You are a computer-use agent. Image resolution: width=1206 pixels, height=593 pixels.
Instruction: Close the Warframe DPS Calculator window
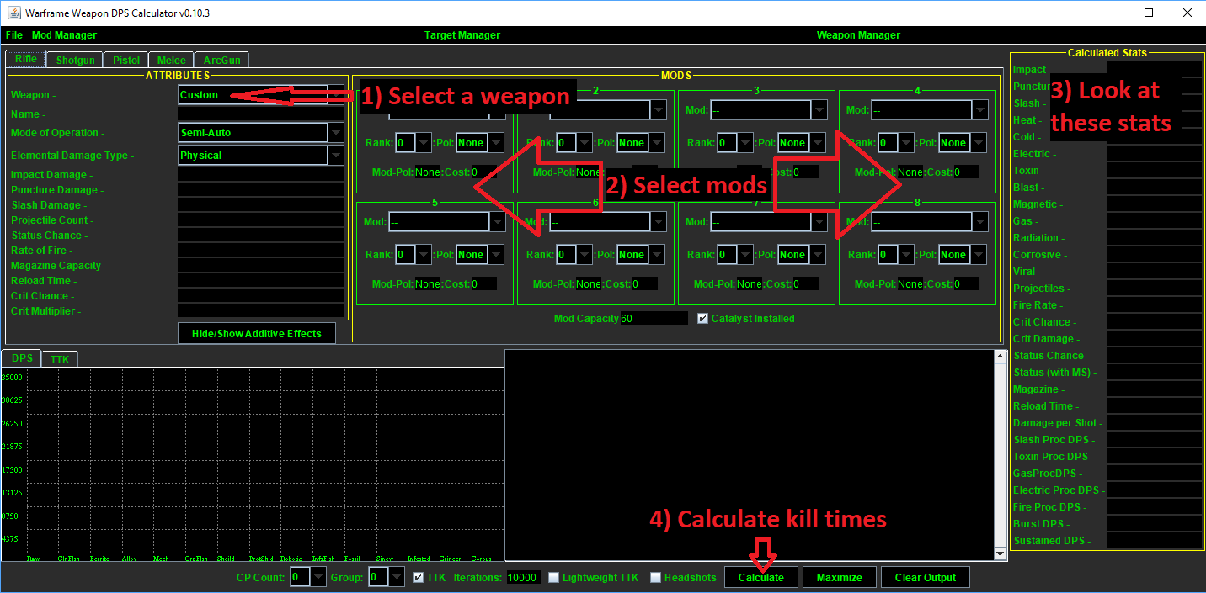click(1187, 13)
